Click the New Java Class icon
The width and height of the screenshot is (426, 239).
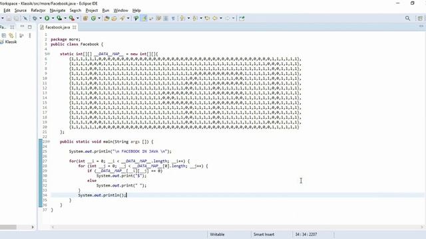click(93, 19)
